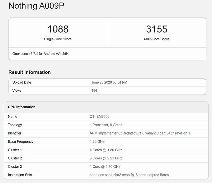212x183 pixels.
Task: Click the Upload Date label
Action: point(22,82)
